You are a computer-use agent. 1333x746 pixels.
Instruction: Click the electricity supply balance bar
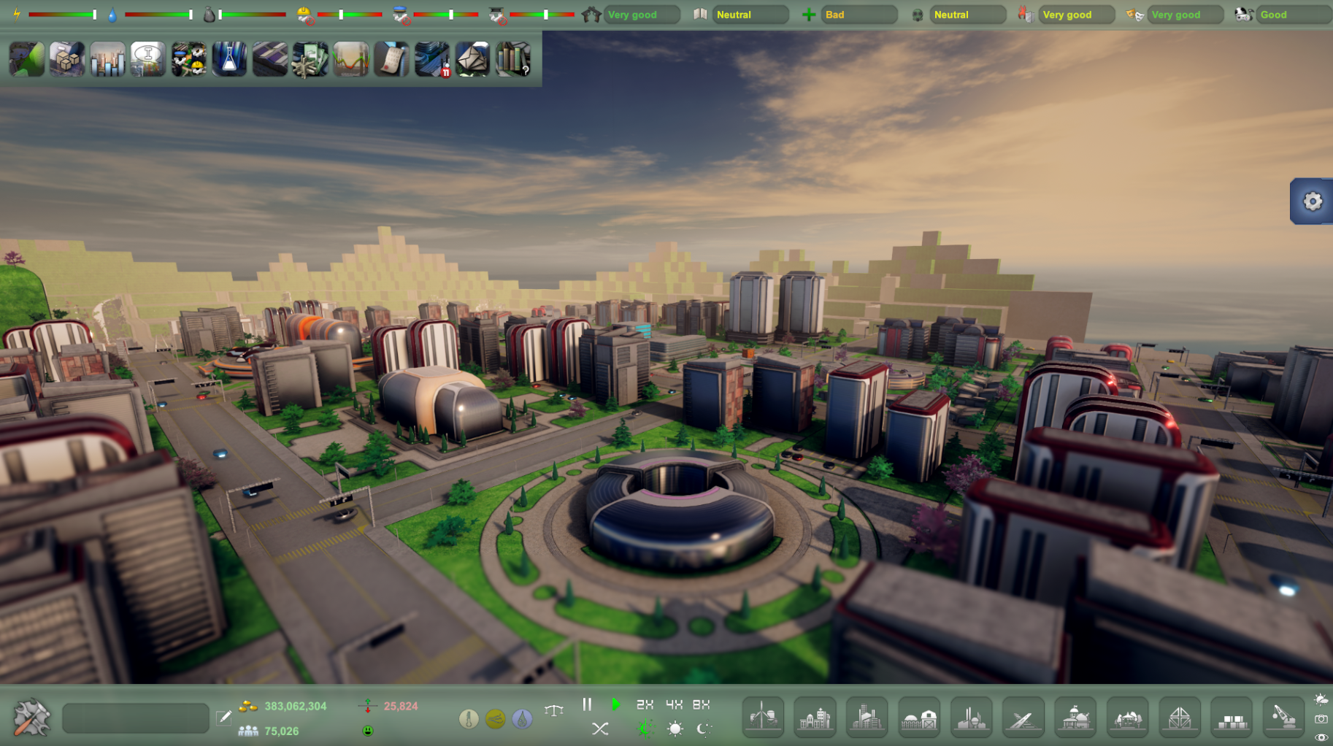tap(63, 15)
